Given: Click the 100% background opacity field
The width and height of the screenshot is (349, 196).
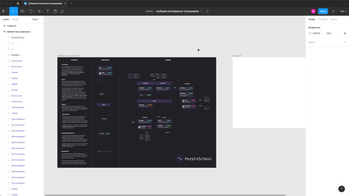Looking at the screenshot, I should 329,33.
